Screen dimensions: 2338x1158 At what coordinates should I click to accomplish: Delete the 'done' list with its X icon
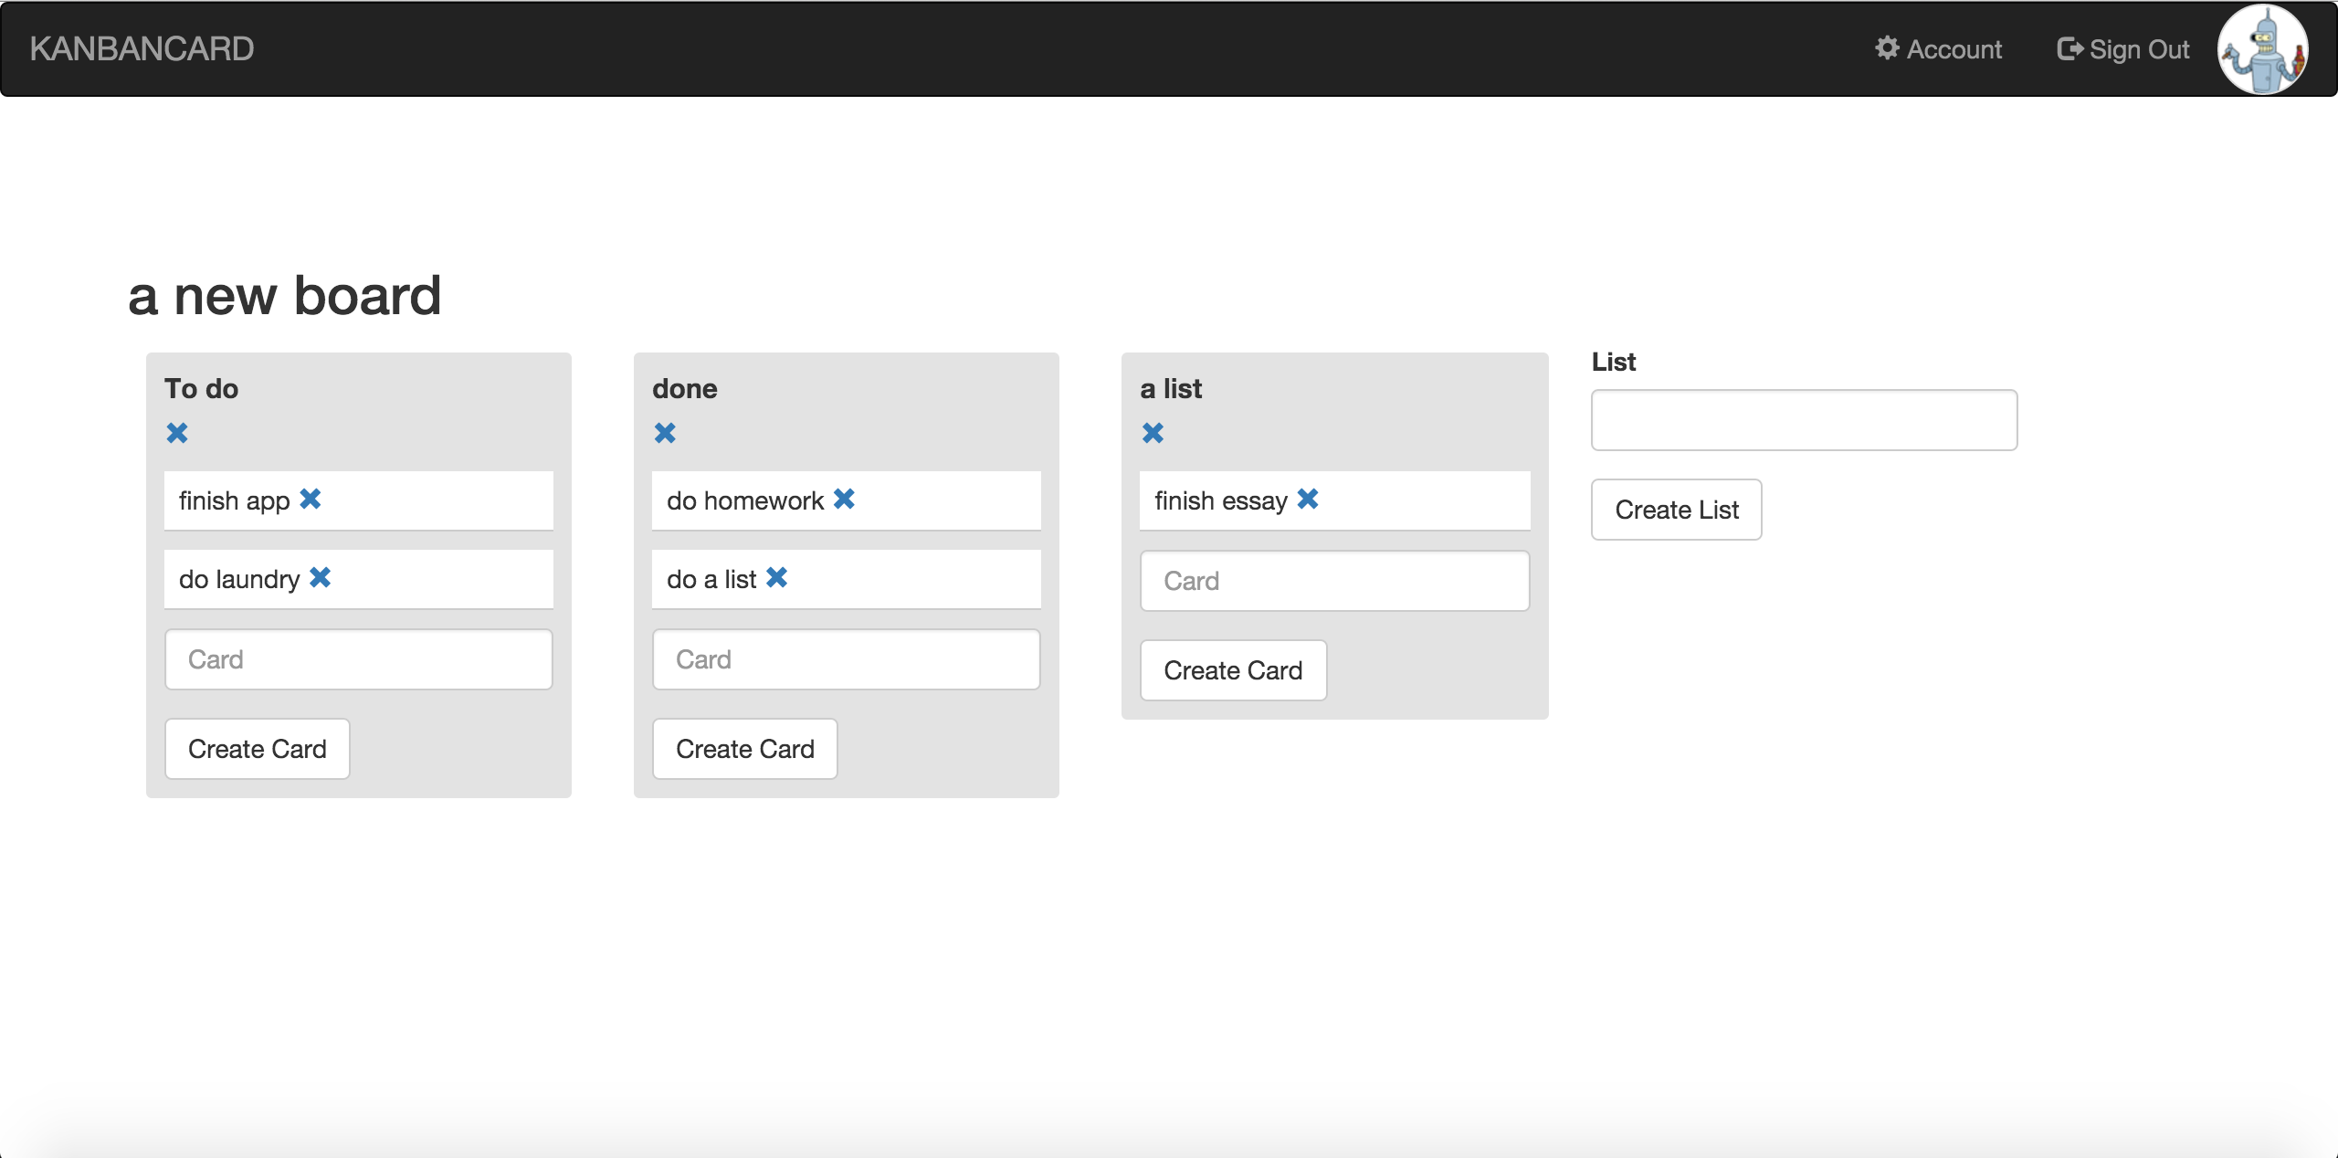coord(665,433)
